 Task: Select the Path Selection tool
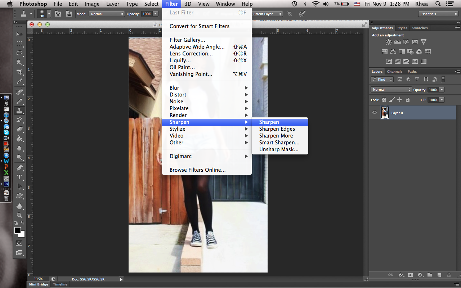click(x=19, y=186)
